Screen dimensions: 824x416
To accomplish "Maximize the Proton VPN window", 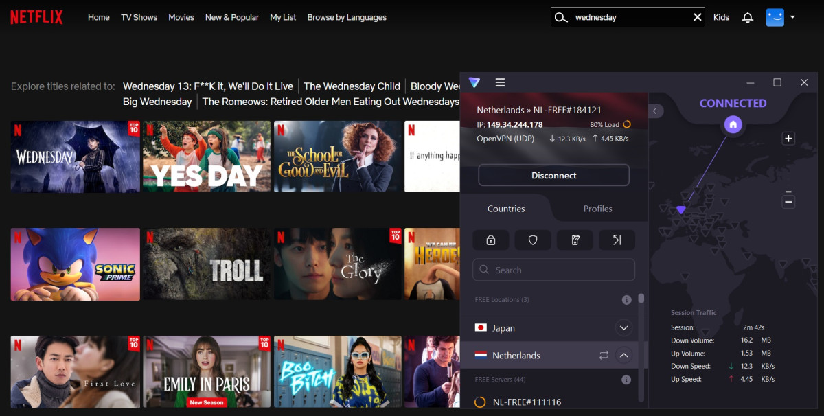I will click(777, 82).
